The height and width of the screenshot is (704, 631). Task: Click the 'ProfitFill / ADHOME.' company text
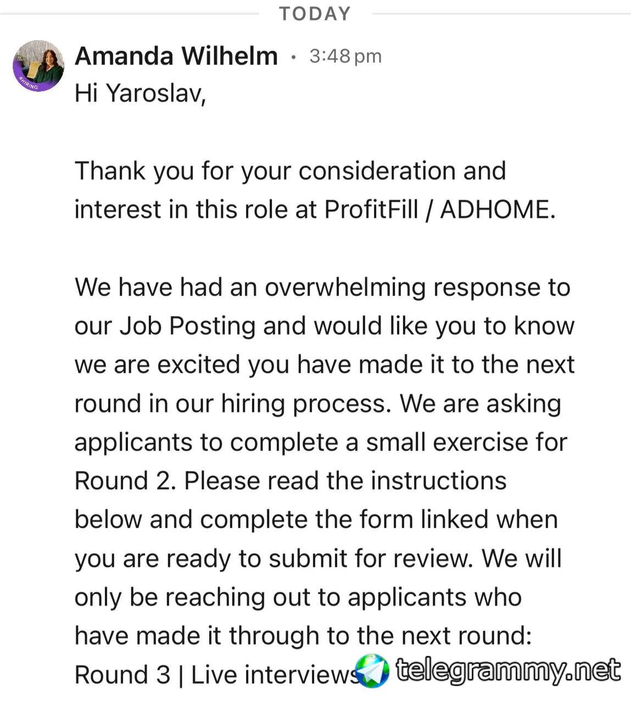coord(440,210)
